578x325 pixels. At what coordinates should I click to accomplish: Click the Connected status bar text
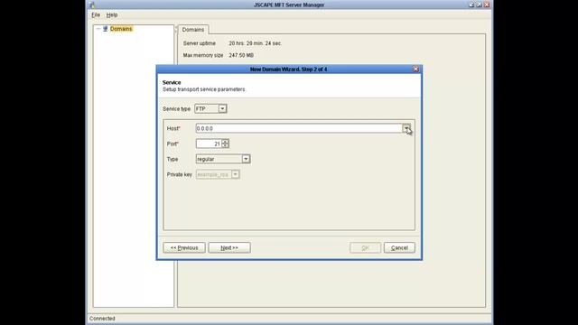click(102, 319)
